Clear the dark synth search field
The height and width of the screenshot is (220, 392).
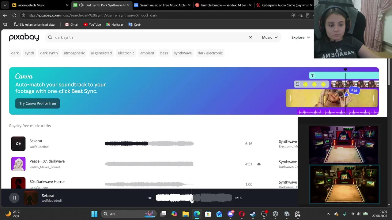click(x=251, y=37)
